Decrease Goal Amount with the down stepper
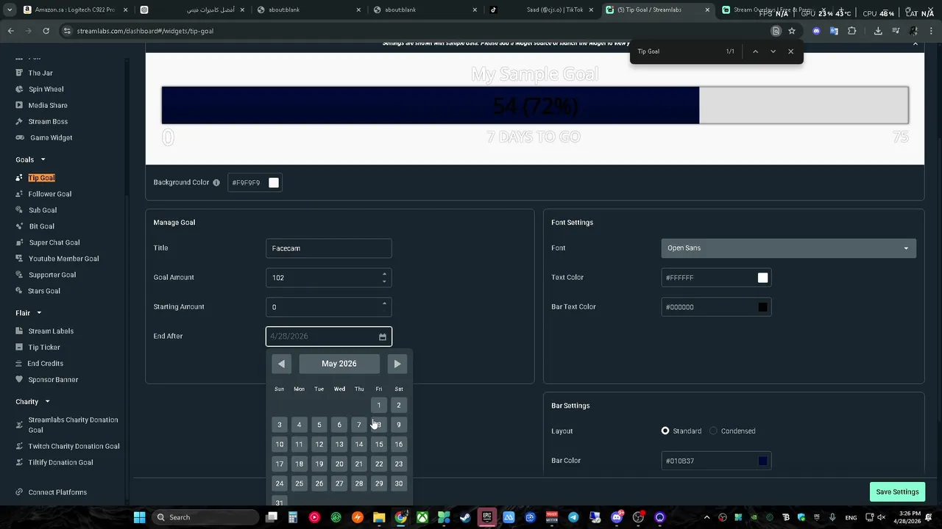Image resolution: width=942 pixels, height=529 pixels. click(384, 281)
